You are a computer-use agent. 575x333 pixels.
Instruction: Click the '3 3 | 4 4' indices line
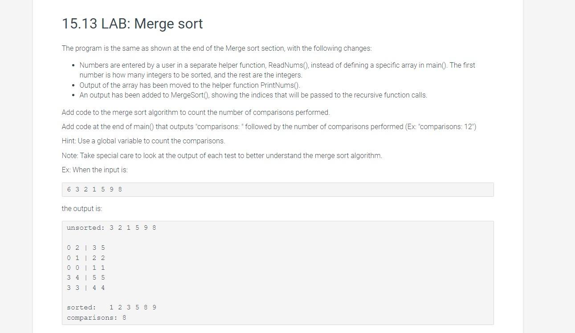point(86,288)
